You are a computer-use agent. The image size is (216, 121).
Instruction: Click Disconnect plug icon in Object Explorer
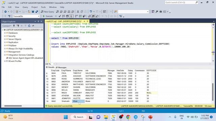point(18,26)
